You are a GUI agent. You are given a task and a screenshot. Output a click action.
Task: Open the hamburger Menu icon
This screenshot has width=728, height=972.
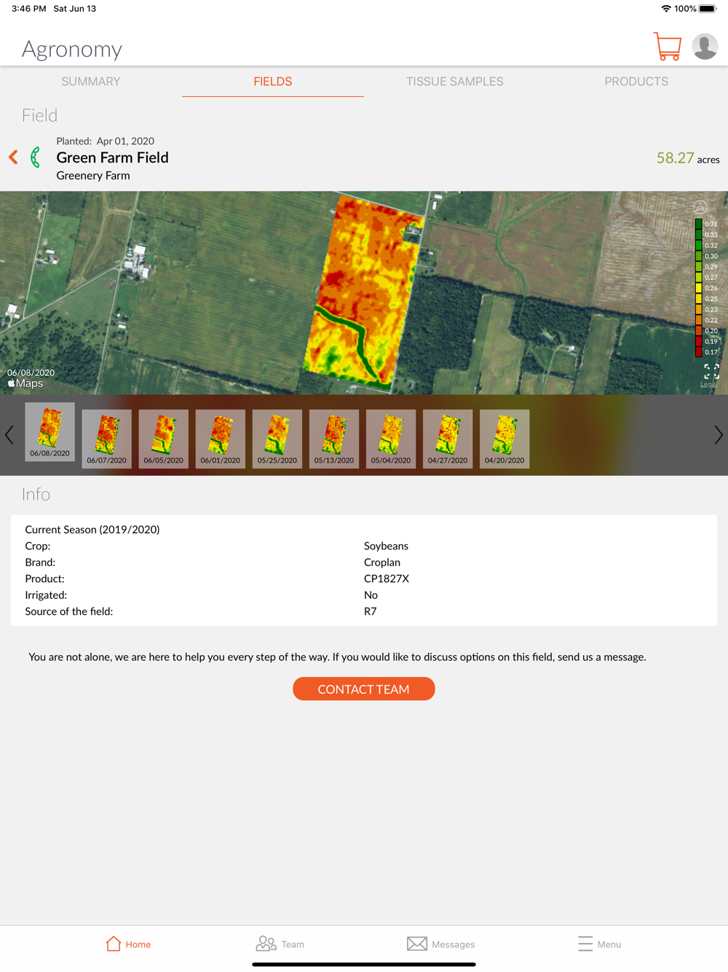(x=585, y=944)
